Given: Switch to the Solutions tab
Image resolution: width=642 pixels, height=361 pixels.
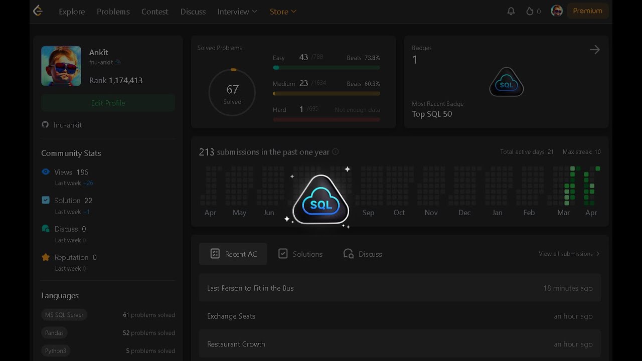Looking at the screenshot, I should click(x=300, y=254).
